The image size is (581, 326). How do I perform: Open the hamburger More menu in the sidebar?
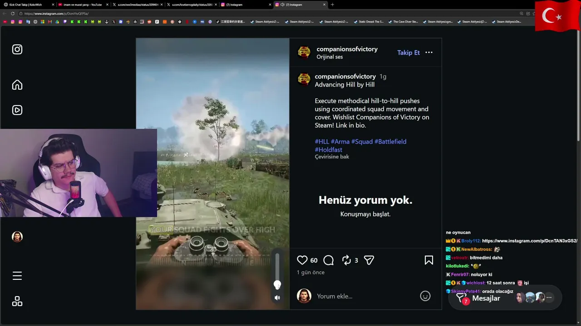[x=17, y=276]
